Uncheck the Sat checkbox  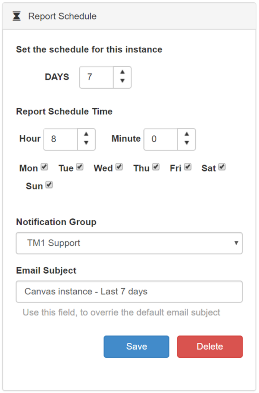click(222, 167)
